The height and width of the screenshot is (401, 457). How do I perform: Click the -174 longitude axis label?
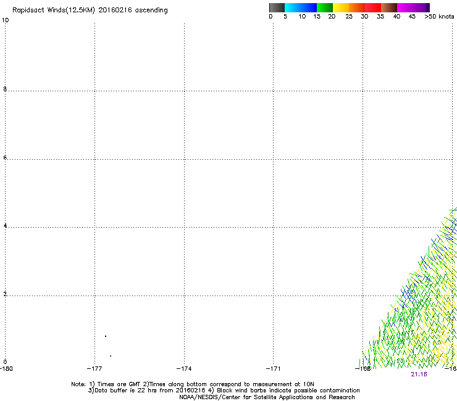[x=184, y=369]
